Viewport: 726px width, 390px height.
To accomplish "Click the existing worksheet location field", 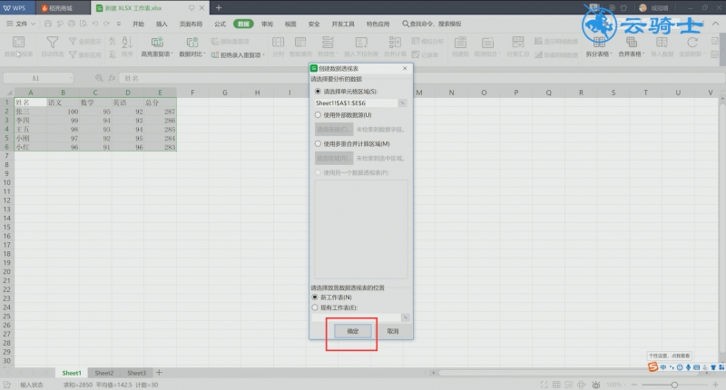I will 356,317.
